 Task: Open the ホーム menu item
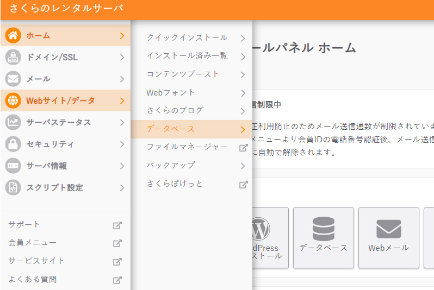(66, 35)
